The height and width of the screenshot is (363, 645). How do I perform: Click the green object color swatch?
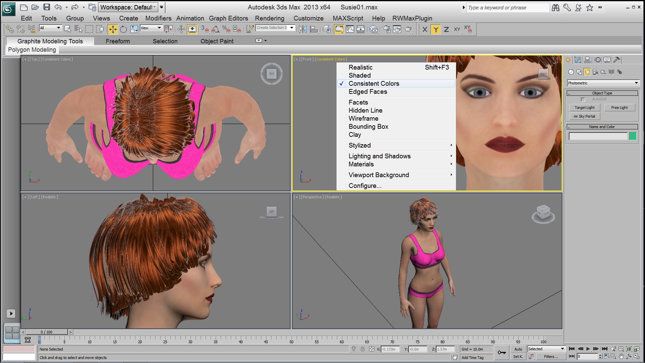click(633, 136)
